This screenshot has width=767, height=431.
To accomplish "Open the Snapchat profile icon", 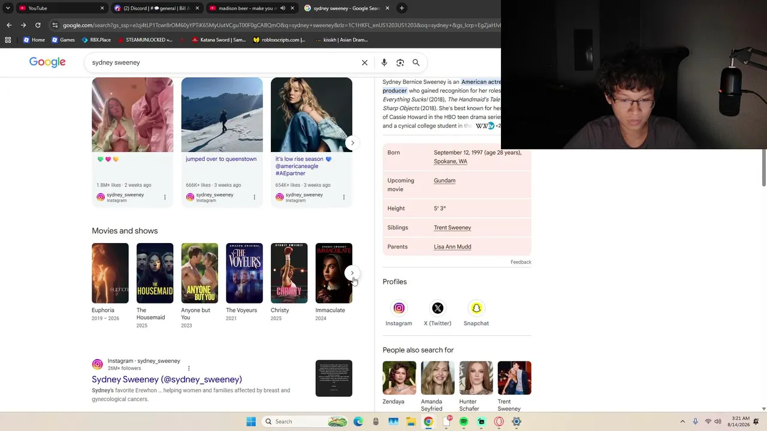I will pyautogui.click(x=476, y=308).
